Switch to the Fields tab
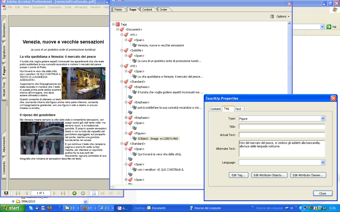Image resolution: width=340 pixels, height=212 pixels. point(118,10)
